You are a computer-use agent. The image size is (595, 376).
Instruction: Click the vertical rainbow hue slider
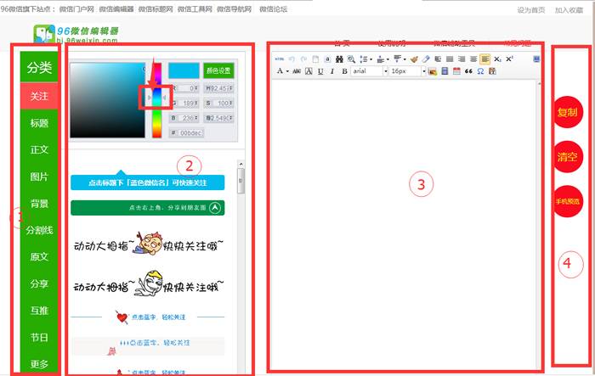click(x=156, y=100)
